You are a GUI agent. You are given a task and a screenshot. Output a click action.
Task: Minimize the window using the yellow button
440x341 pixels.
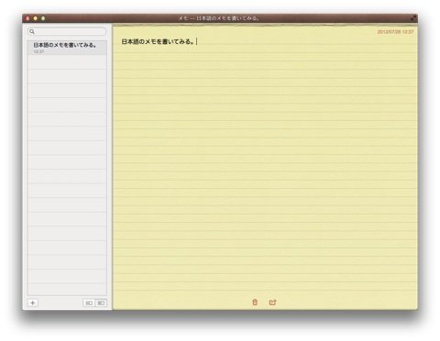coord(36,18)
